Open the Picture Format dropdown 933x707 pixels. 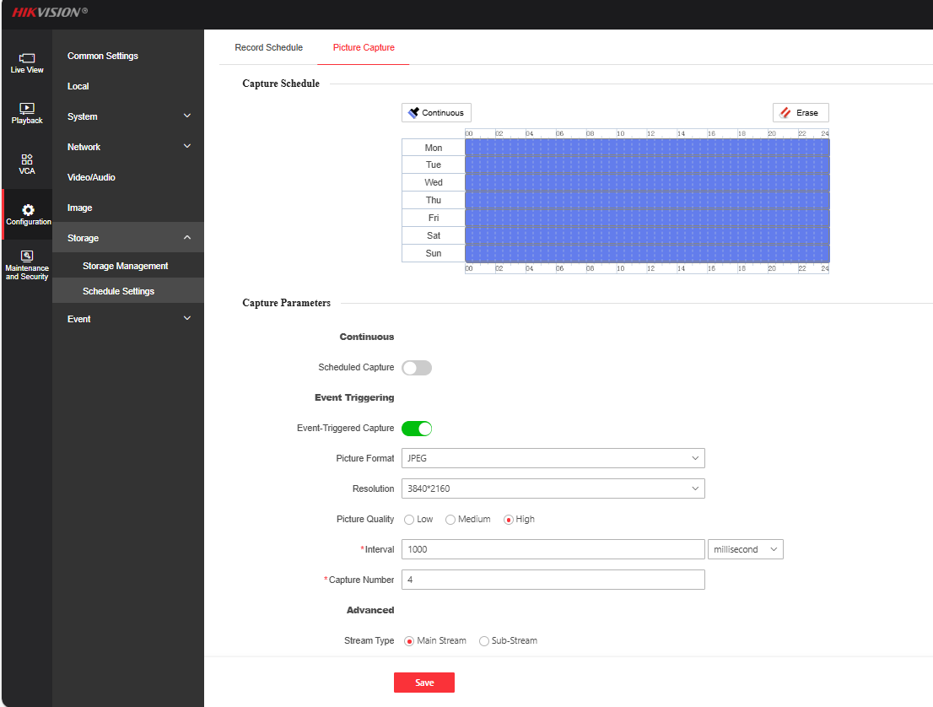click(553, 458)
